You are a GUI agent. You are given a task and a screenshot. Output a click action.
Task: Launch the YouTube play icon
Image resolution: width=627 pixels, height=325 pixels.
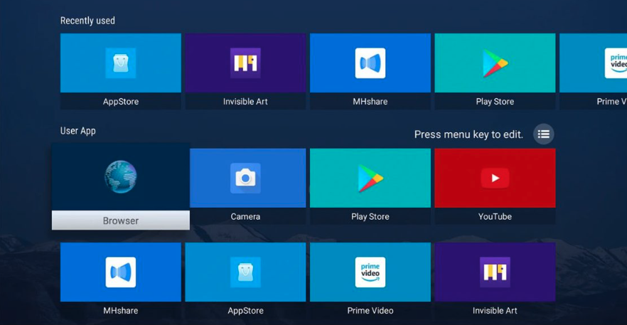[x=495, y=178]
